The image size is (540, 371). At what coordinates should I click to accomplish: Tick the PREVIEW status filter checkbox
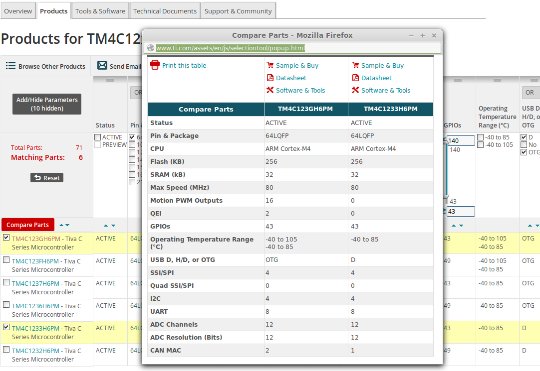pos(97,144)
